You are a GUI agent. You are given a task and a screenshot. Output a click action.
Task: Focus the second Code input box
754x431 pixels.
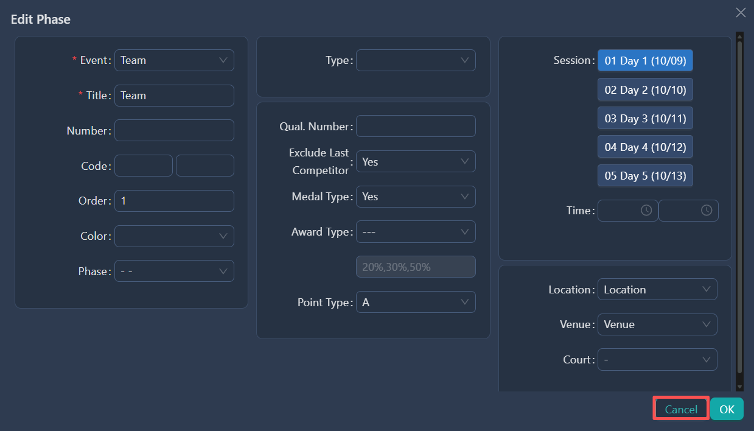click(205, 166)
